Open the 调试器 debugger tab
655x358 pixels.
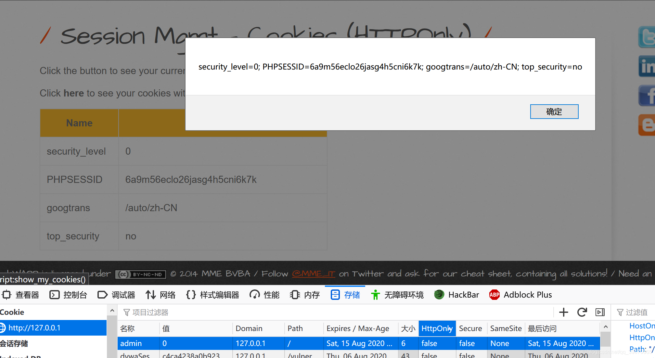click(x=117, y=295)
